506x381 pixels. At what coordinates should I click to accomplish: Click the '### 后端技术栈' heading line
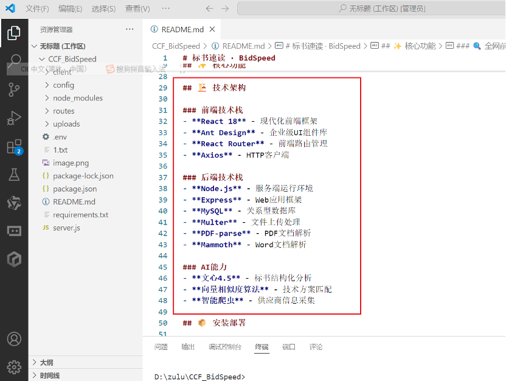click(213, 177)
